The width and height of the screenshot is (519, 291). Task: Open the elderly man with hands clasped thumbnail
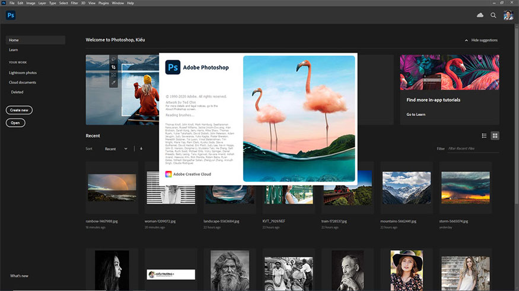tap(348, 270)
